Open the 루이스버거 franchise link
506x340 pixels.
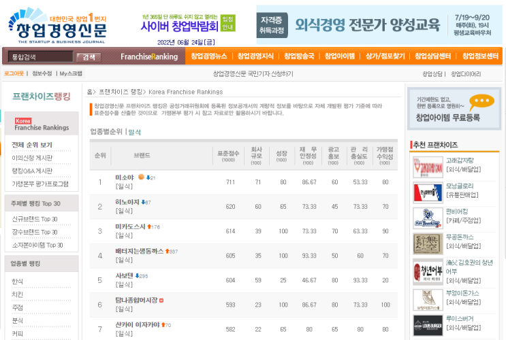coord(460,319)
